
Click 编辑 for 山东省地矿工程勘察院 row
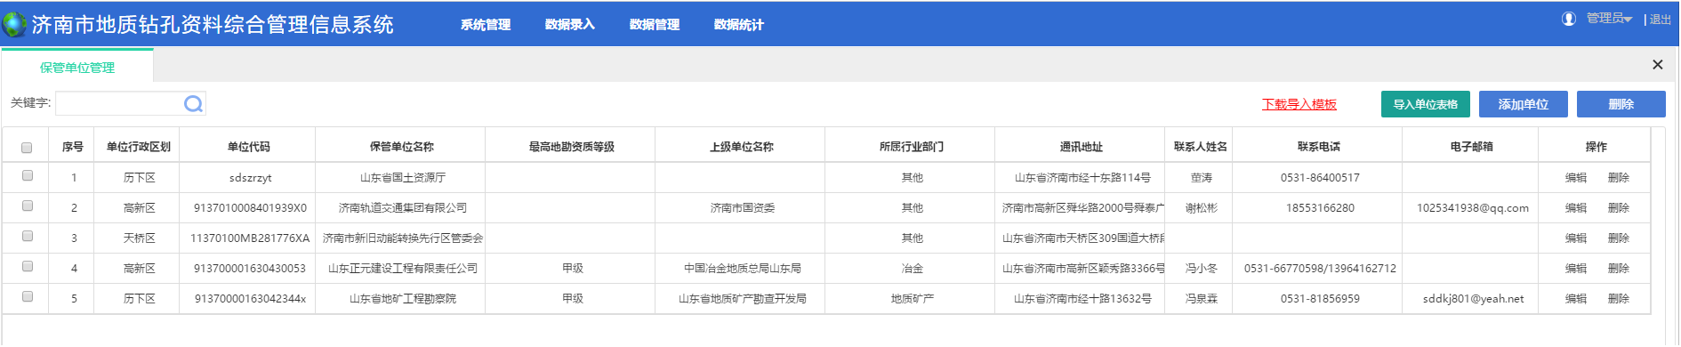(1576, 299)
